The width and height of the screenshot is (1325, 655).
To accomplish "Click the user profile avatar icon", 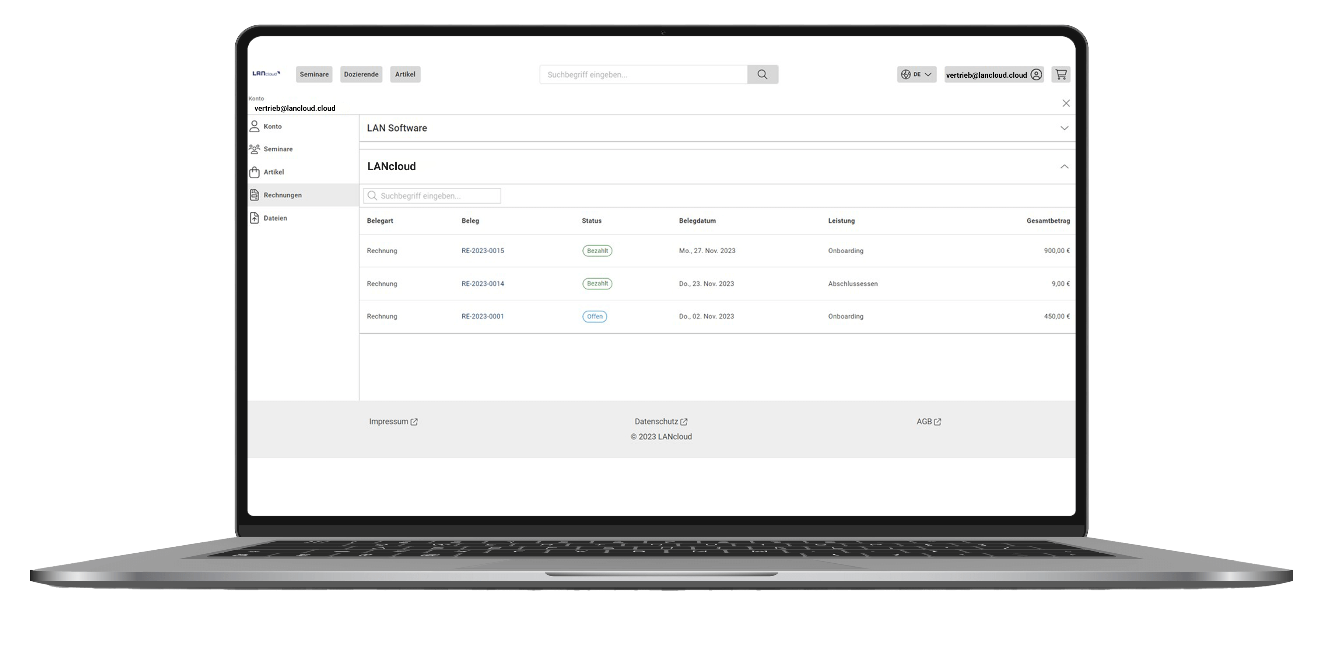I will 1036,74.
